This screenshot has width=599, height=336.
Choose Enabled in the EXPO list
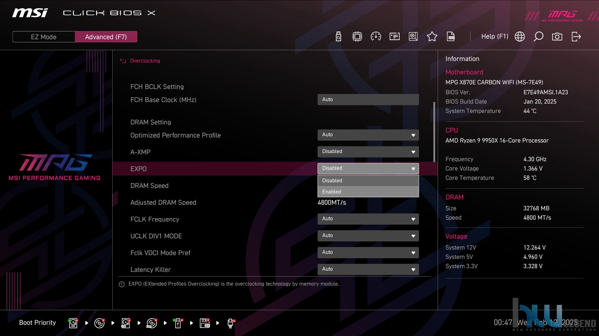click(368, 192)
